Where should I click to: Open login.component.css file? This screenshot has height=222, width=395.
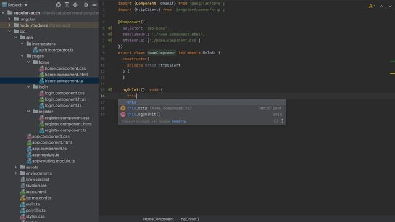point(64,93)
